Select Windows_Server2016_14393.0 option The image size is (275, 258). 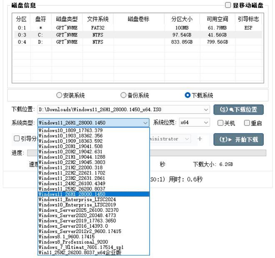[94, 226]
